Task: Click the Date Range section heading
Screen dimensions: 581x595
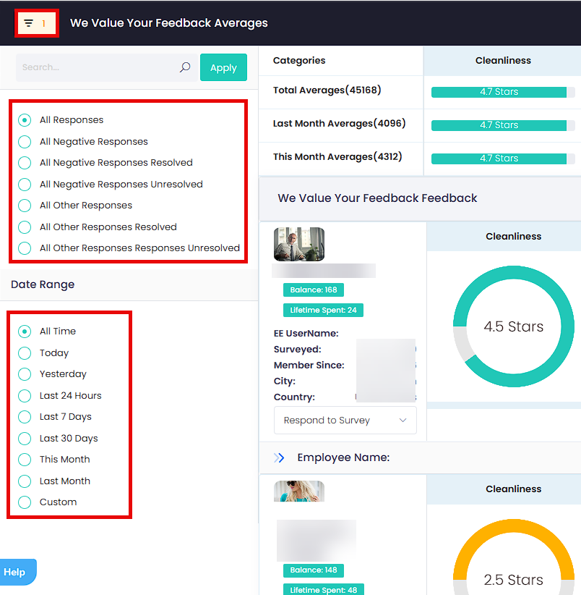Action: point(43,284)
